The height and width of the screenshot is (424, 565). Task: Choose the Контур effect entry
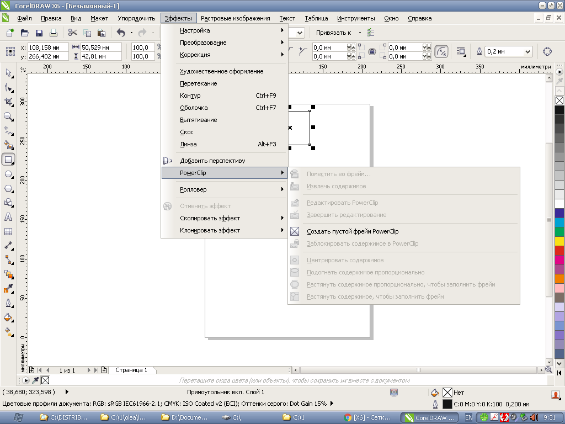225,96
